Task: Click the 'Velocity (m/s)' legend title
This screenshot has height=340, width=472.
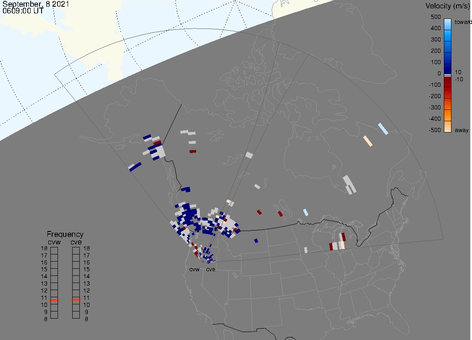Action: [447, 6]
